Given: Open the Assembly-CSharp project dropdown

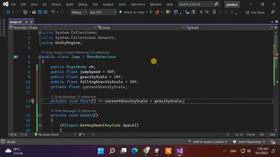Looking at the screenshot, I should click(x=52, y=27).
